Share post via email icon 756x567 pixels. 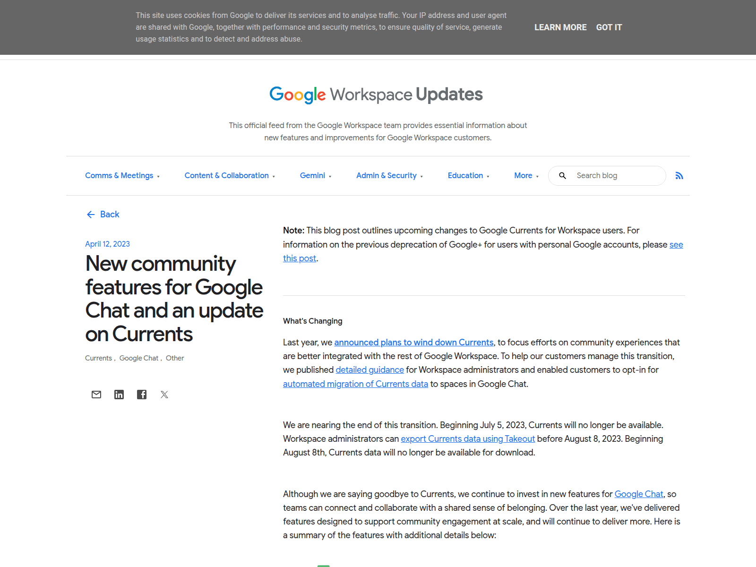point(96,395)
